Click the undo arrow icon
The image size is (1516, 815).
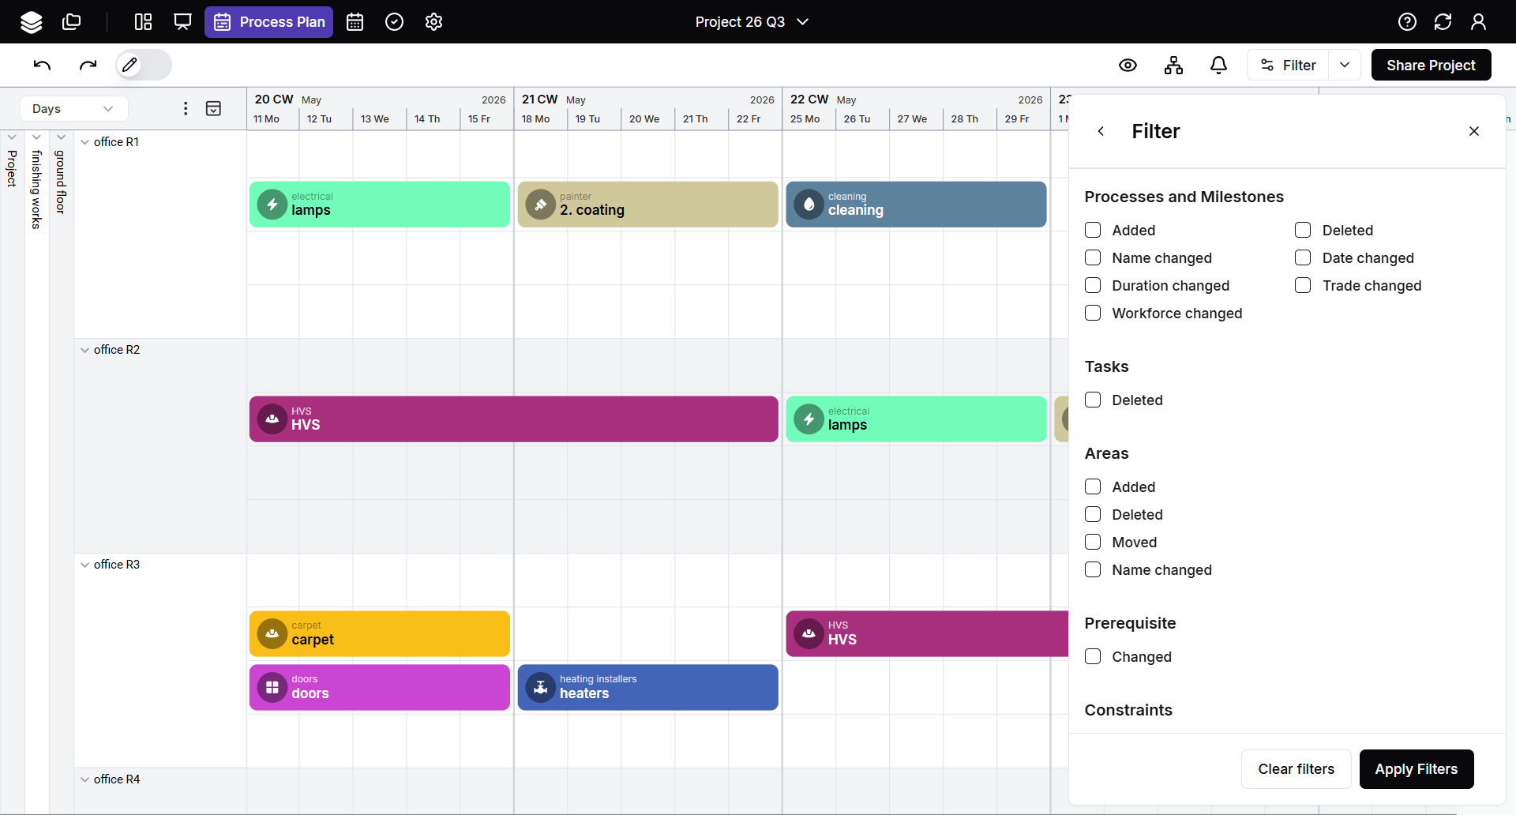coord(43,65)
